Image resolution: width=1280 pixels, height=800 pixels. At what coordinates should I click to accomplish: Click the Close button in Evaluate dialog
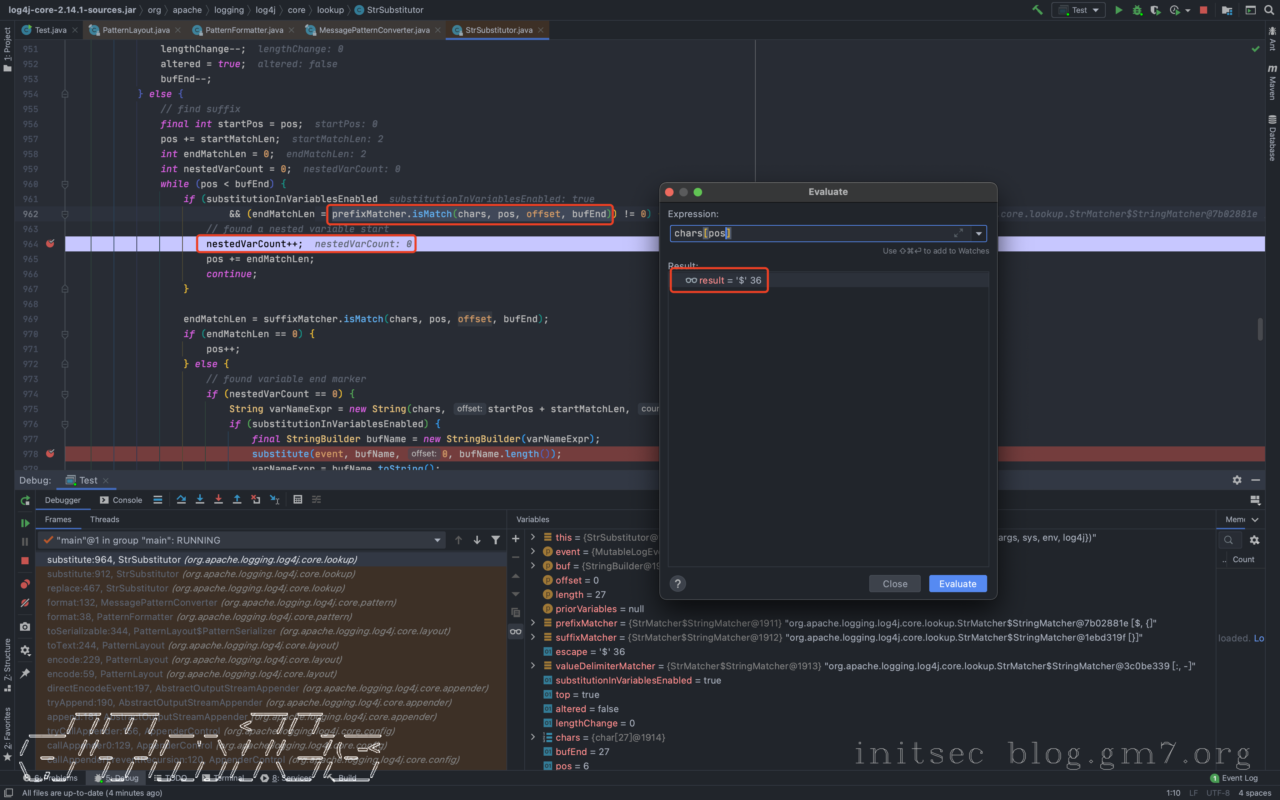click(894, 584)
